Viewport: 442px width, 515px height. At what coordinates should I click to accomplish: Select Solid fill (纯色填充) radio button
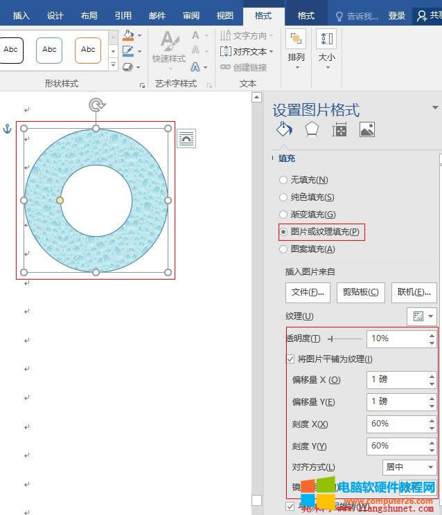(x=283, y=197)
